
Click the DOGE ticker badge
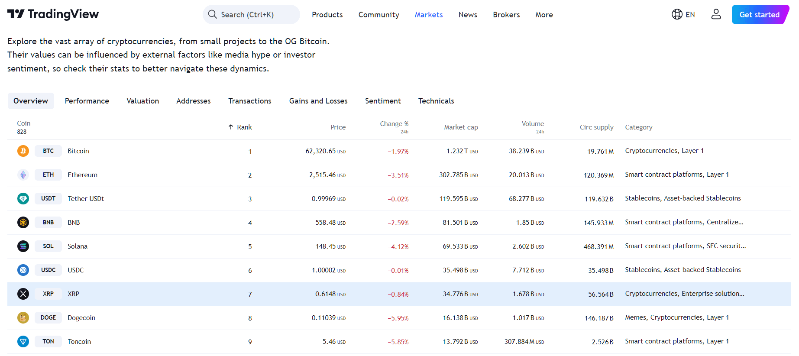click(48, 317)
